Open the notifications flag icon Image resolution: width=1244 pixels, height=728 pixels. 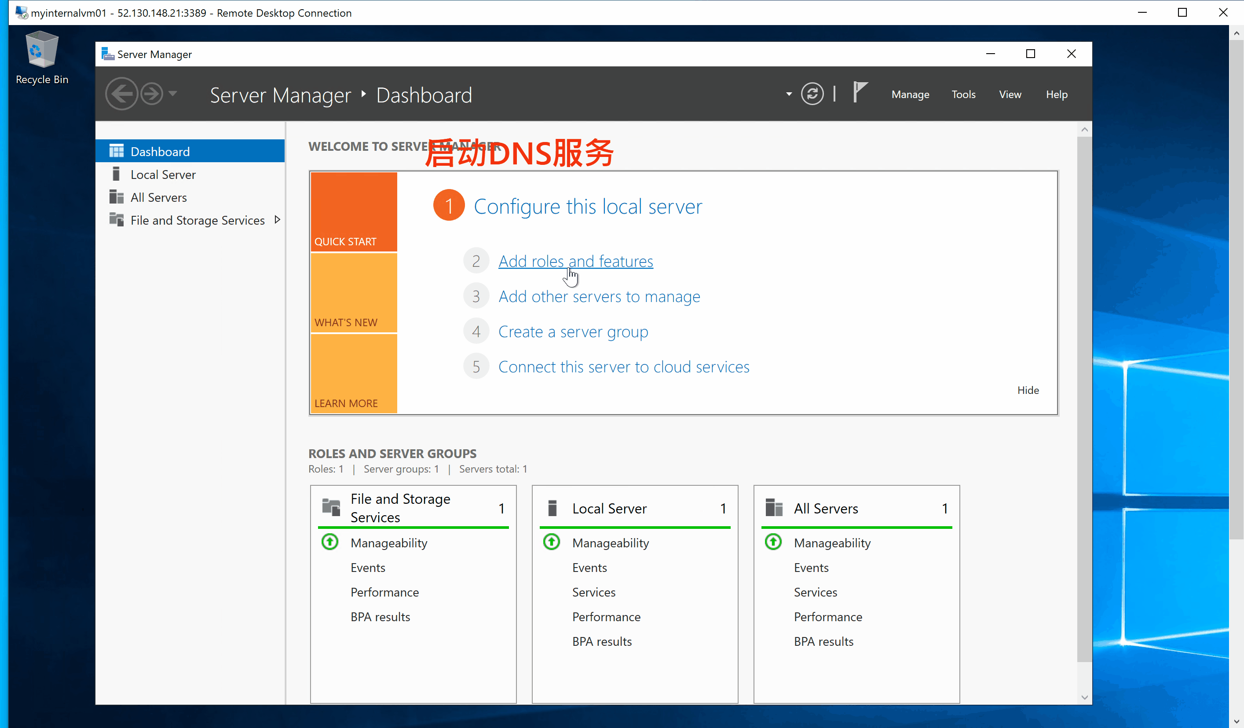(x=860, y=92)
